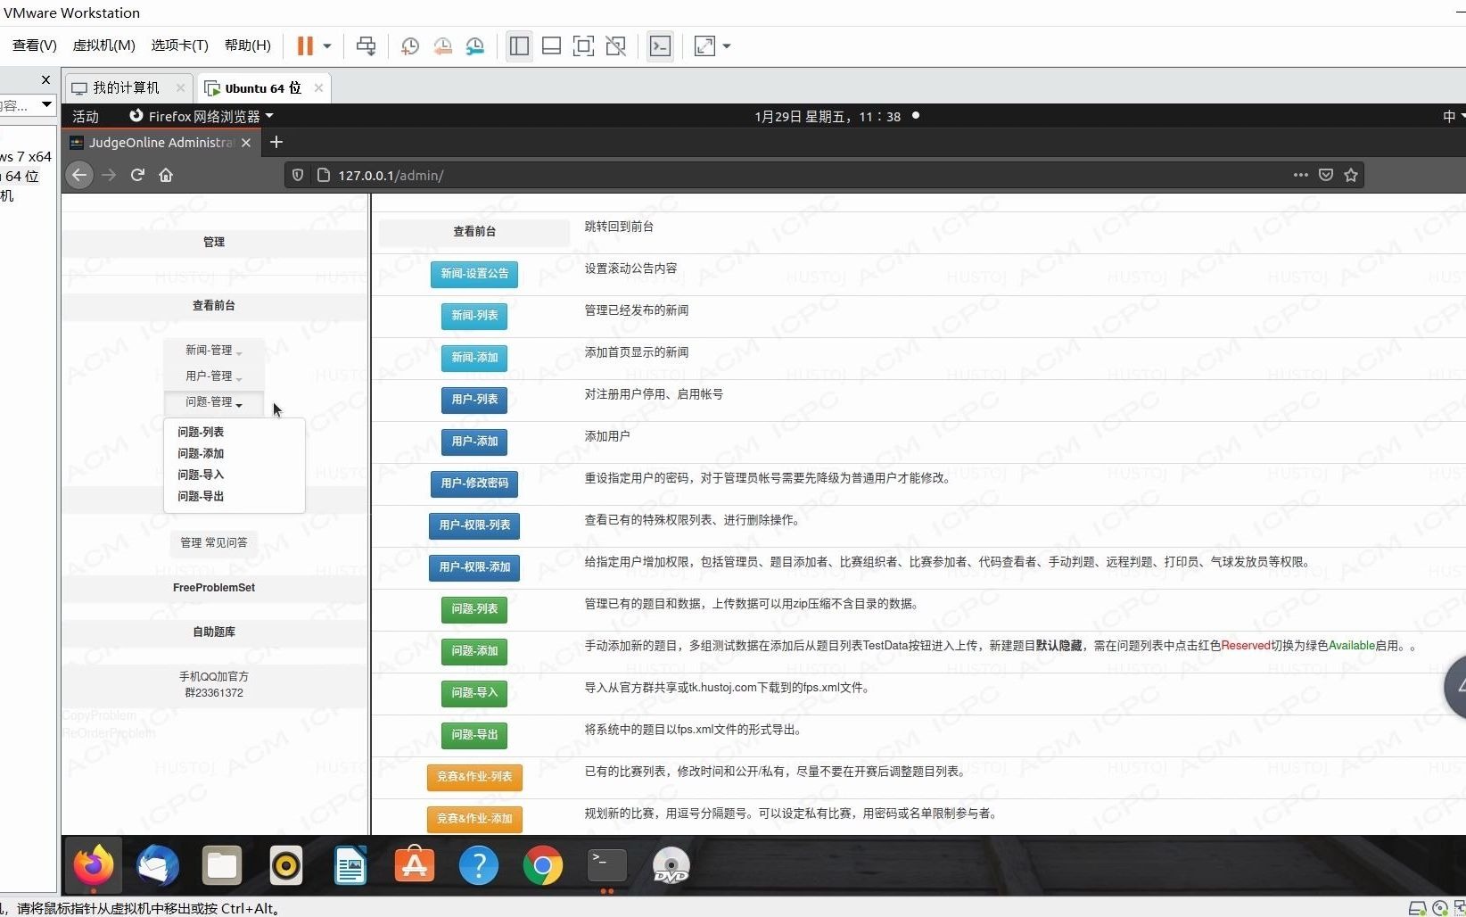
Task: Send Ctrl+Alt+Del to the virtual machine
Action: coord(366,45)
